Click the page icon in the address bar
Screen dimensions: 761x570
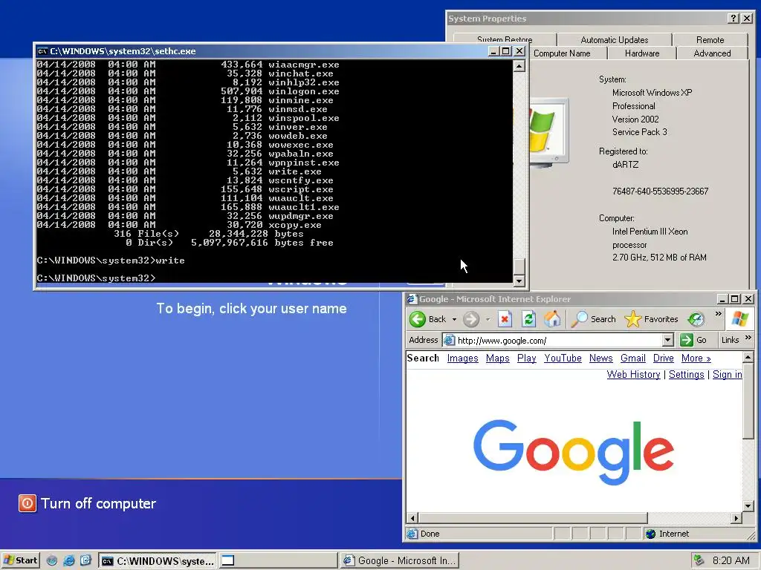(450, 340)
